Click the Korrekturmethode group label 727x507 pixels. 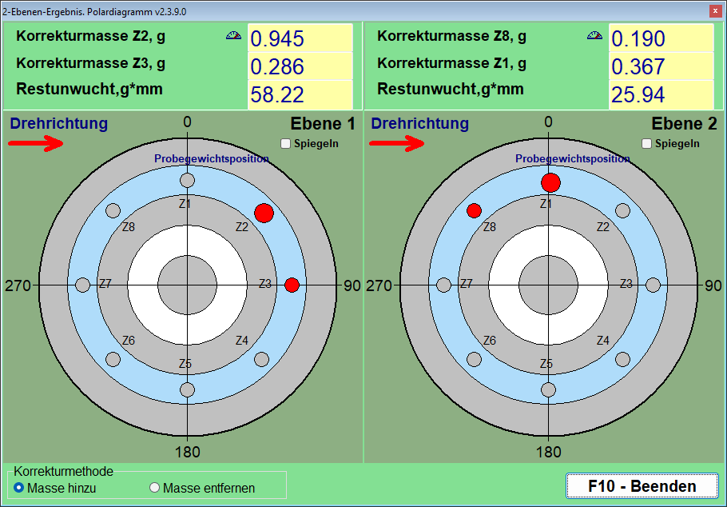tap(64, 471)
